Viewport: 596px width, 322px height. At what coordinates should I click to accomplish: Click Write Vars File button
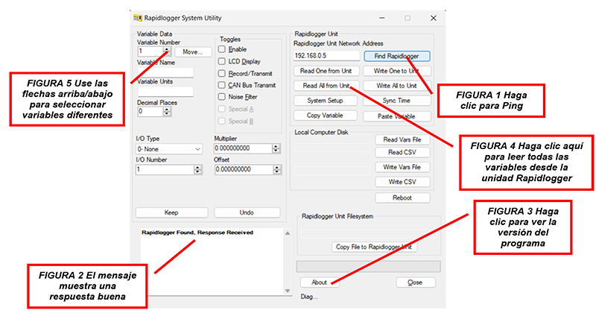pos(402,167)
